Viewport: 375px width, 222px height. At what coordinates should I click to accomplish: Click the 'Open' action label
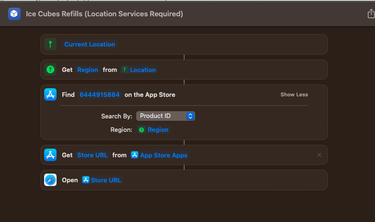tap(70, 180)
